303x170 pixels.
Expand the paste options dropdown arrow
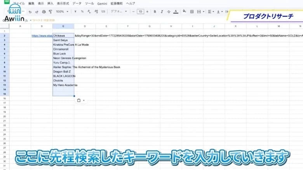[84, 100]
